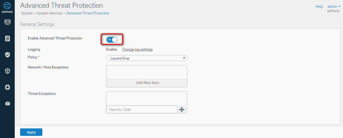Click the Policy dropdown arrow
Screen dimensions: 343x138
[184, 58]
